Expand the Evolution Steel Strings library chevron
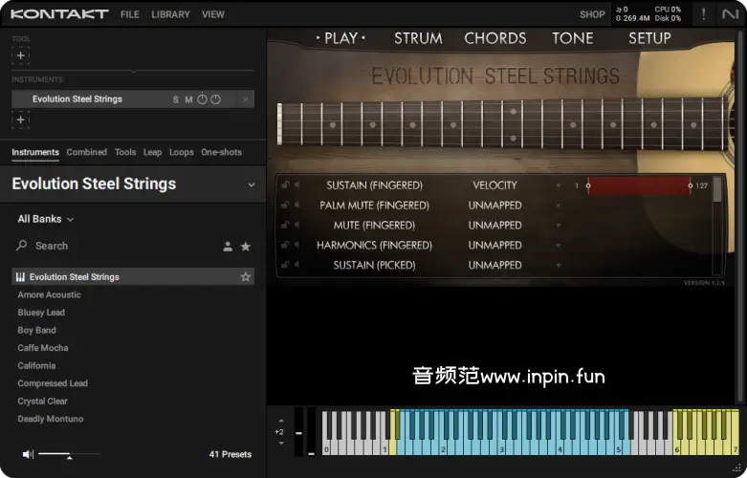 pyautogui.click(x=252, y=185)
